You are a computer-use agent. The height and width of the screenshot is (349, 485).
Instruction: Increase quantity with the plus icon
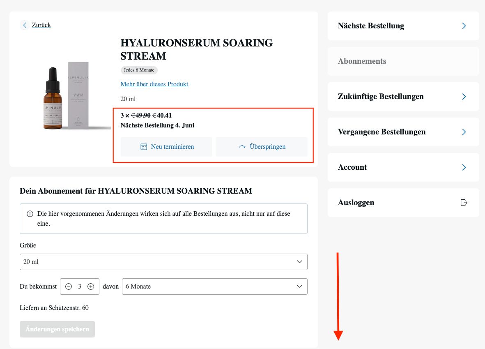(x=91, y=287)
